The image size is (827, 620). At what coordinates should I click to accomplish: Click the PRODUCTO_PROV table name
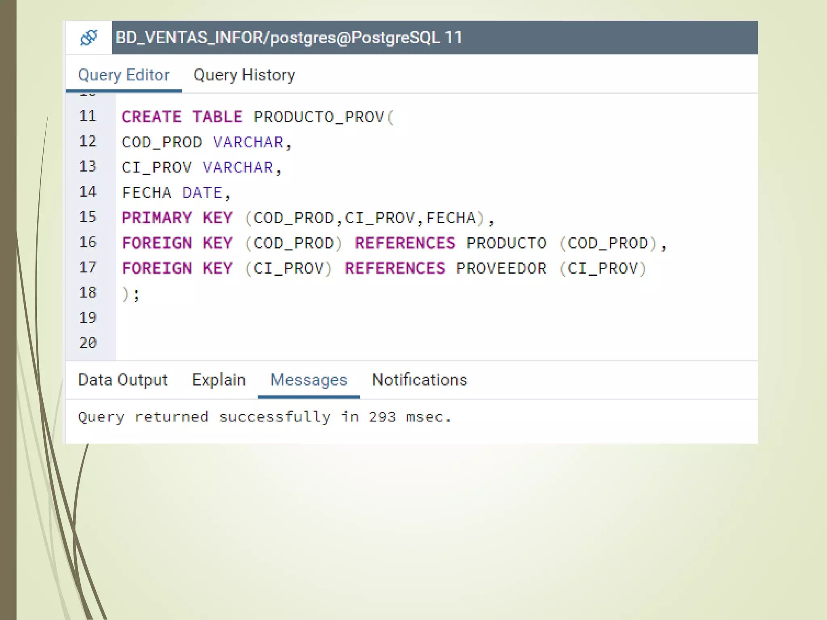click(x=319, y=117)
